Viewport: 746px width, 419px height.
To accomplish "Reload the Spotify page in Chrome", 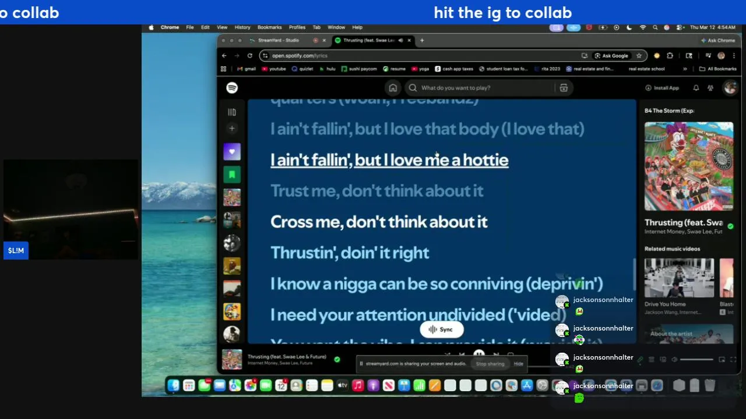I will click(x=249, y=56).
